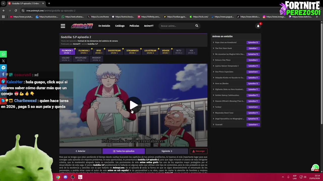Share via the Telegram sidebar icon
This screenshot has width=323, height=181.
pyautogui.click(x=3, y=68)
